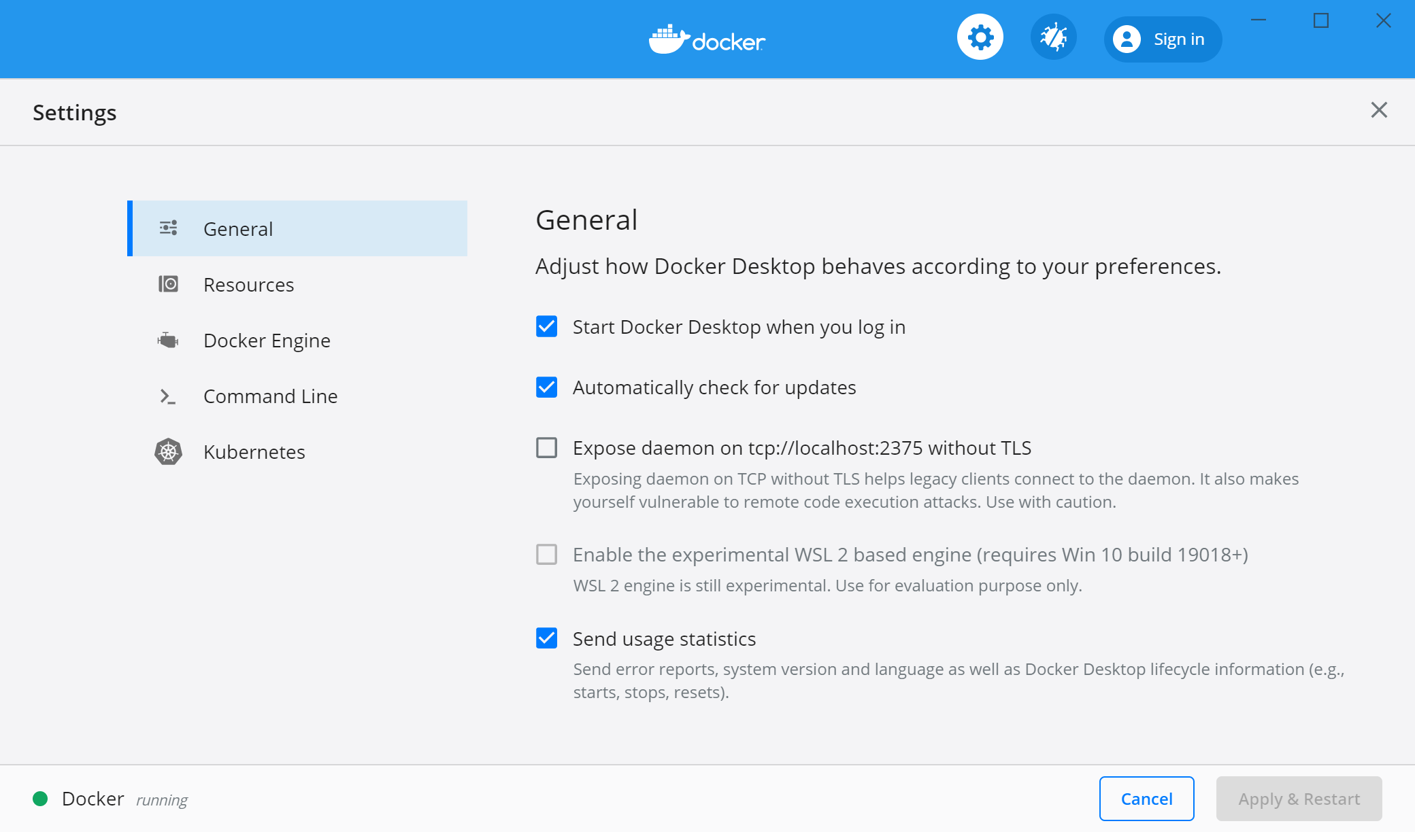
Task: Enable Expose daemon on tcp localhost
Action: point(546,448)
